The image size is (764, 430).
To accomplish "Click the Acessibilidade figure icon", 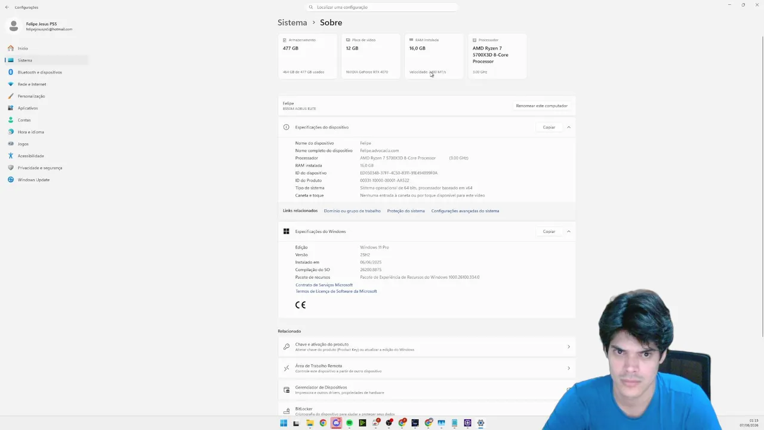I will [x=11, y=156].
